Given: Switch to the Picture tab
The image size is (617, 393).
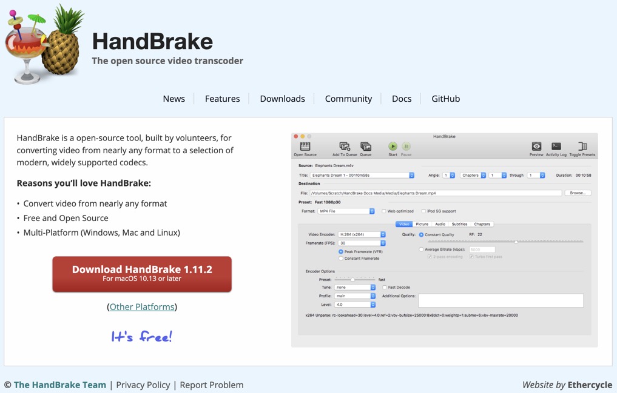Looking at the screenshot, I should click(422, 224).
